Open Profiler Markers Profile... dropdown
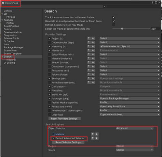 (x=130, y=103)
